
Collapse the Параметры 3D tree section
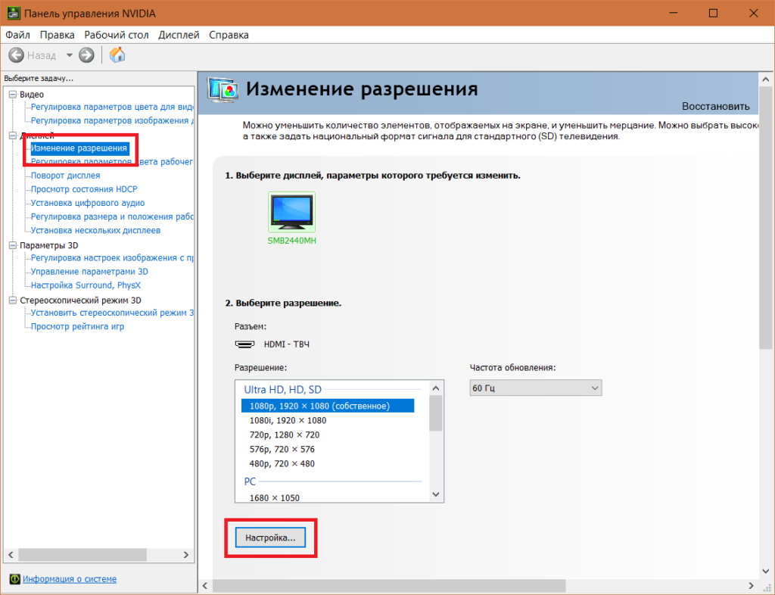pos(12,246)
